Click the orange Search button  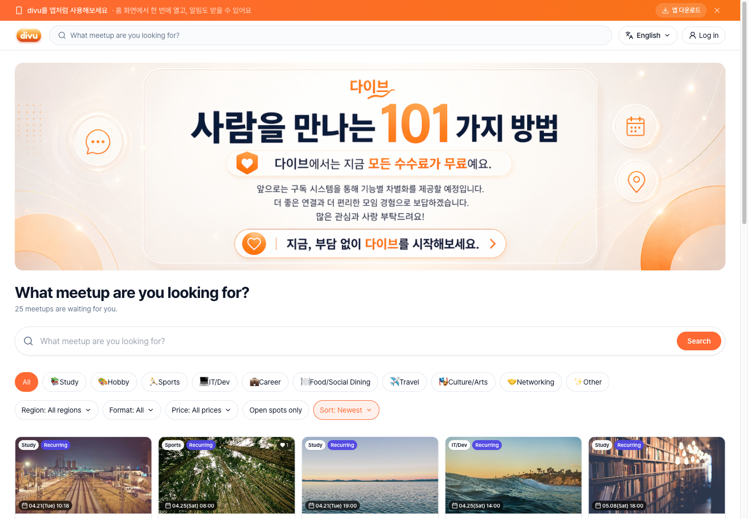coord(699,341)
